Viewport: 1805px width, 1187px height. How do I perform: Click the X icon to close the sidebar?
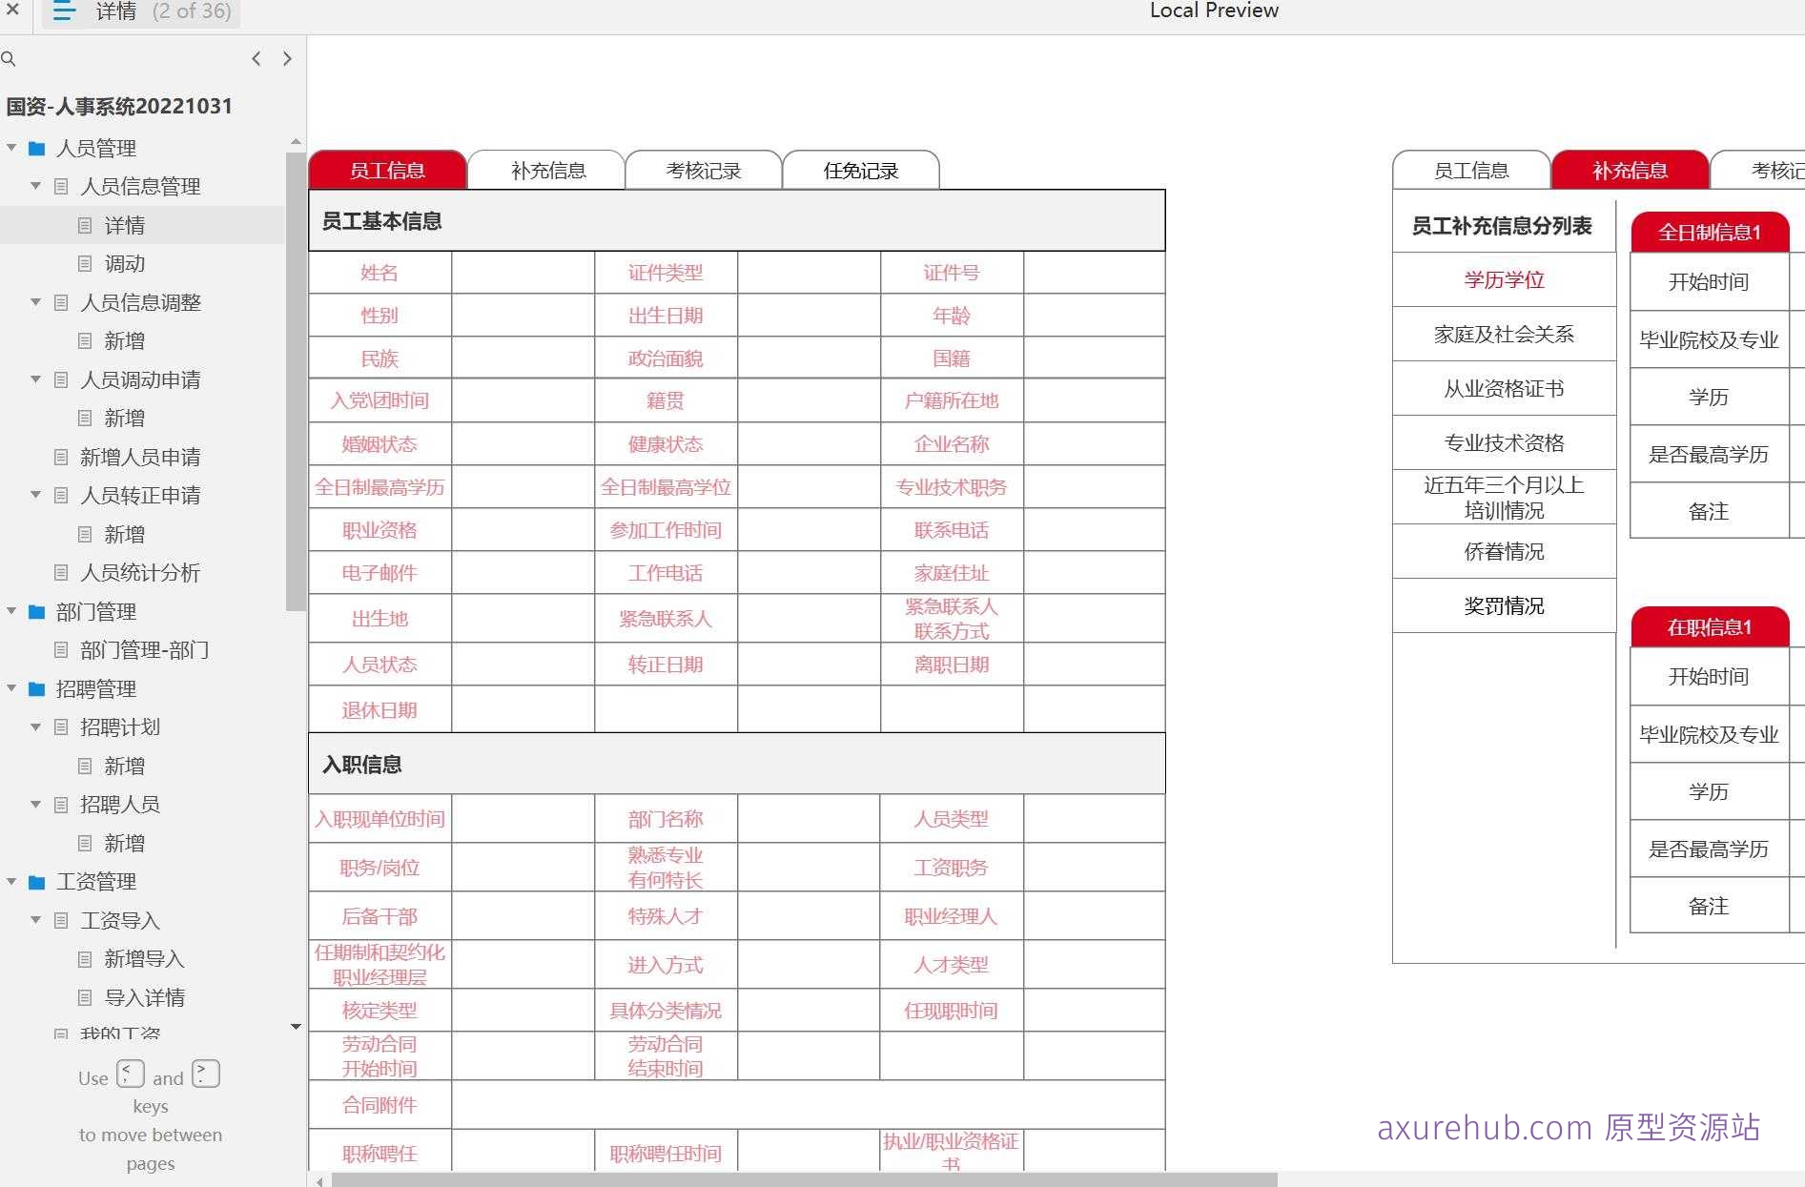(x=11, y=12)
